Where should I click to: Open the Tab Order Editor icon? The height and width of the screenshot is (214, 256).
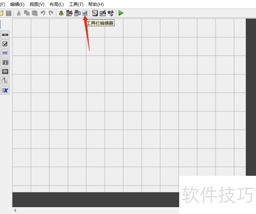coord(77,13)
